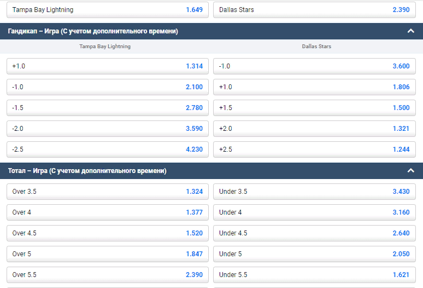Choose Tampa Bay handicap -1.5 at 2.780

(108, 108)
